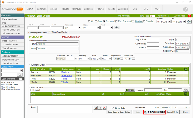Screen dimensions: 193x118
Task: Toggle the Direct Order checkbox
Action: click(113, 108)
